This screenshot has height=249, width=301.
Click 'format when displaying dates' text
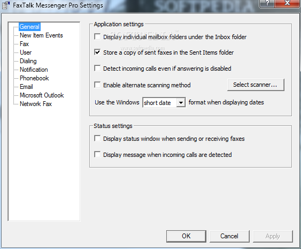(x=226, y=102)
